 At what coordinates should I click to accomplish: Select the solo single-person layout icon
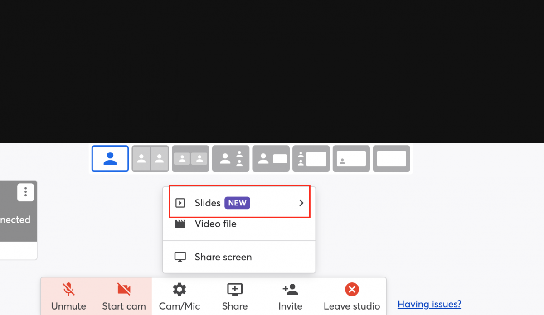(110, 158)
